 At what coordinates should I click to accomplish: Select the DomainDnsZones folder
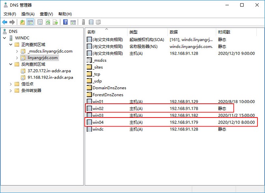point(106,88)
